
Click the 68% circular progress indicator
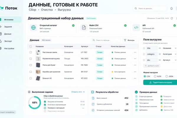point(35,103)
